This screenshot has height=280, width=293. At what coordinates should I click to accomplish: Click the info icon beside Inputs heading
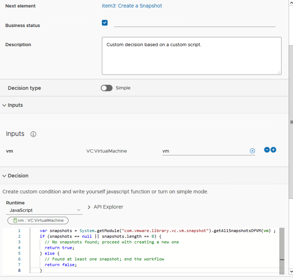pyautogui.click(x=33, y=134)
